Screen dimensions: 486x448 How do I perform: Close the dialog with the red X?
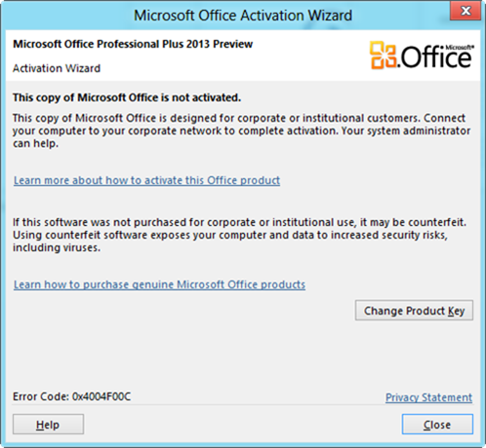click(466, 11)
